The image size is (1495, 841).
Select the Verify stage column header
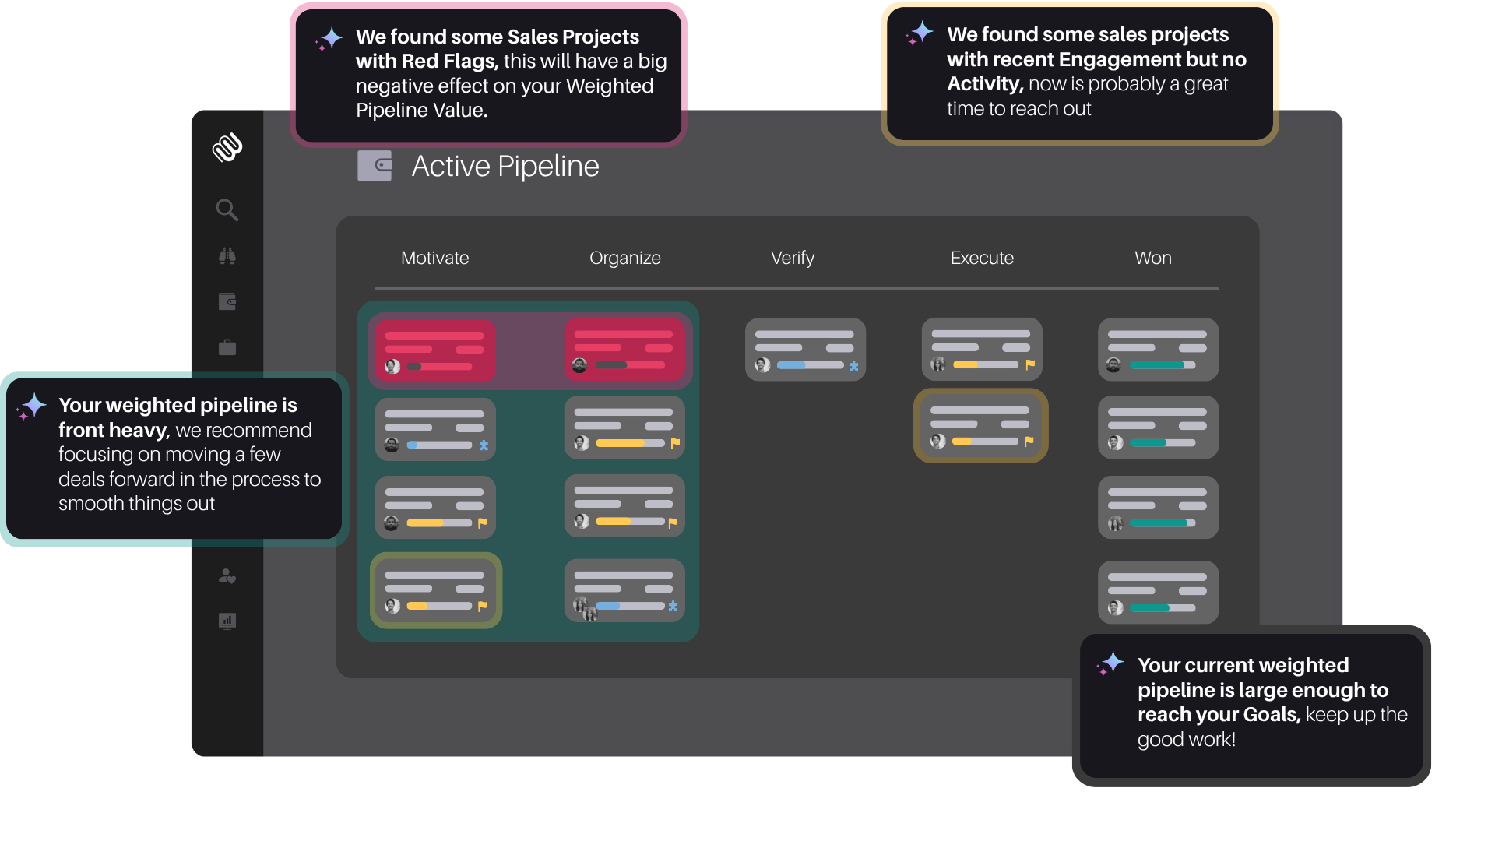[793, 258]
